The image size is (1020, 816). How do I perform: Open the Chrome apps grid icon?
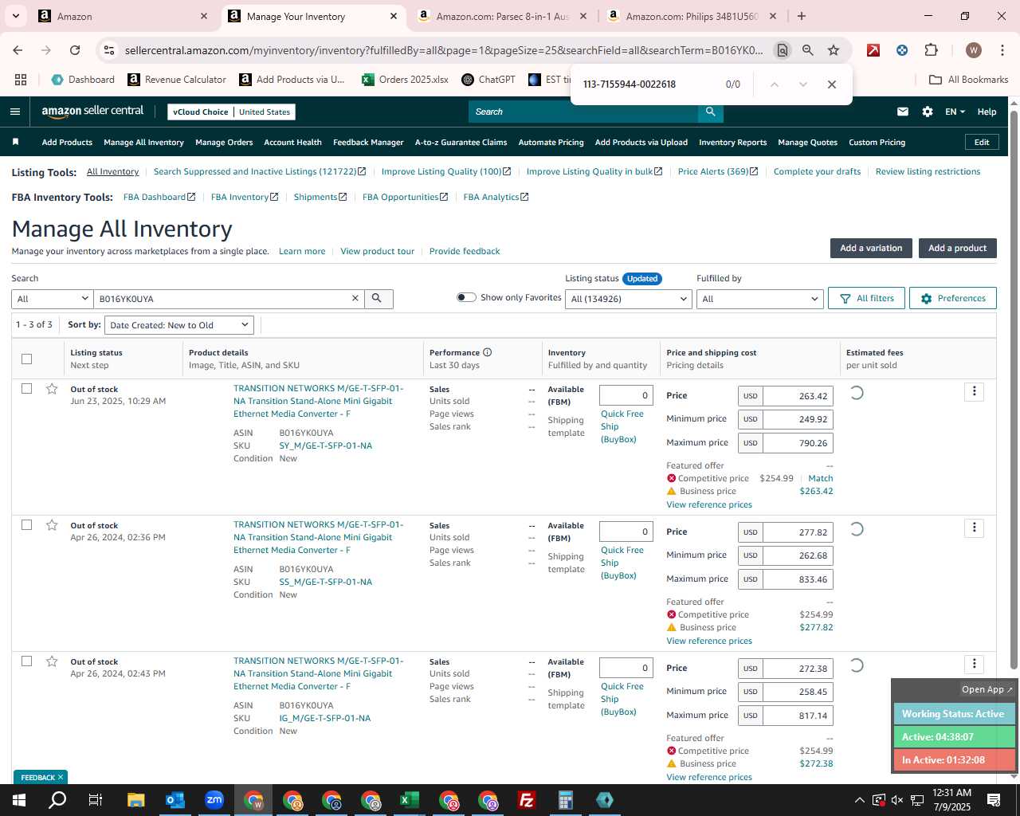pos(21,80)
